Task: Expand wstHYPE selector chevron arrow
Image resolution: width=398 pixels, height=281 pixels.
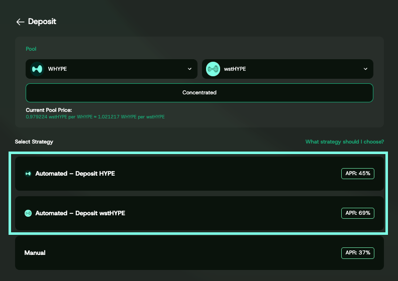Action: (365, 69)
